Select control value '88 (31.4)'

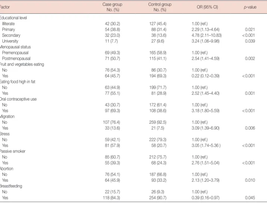(159, 29)
